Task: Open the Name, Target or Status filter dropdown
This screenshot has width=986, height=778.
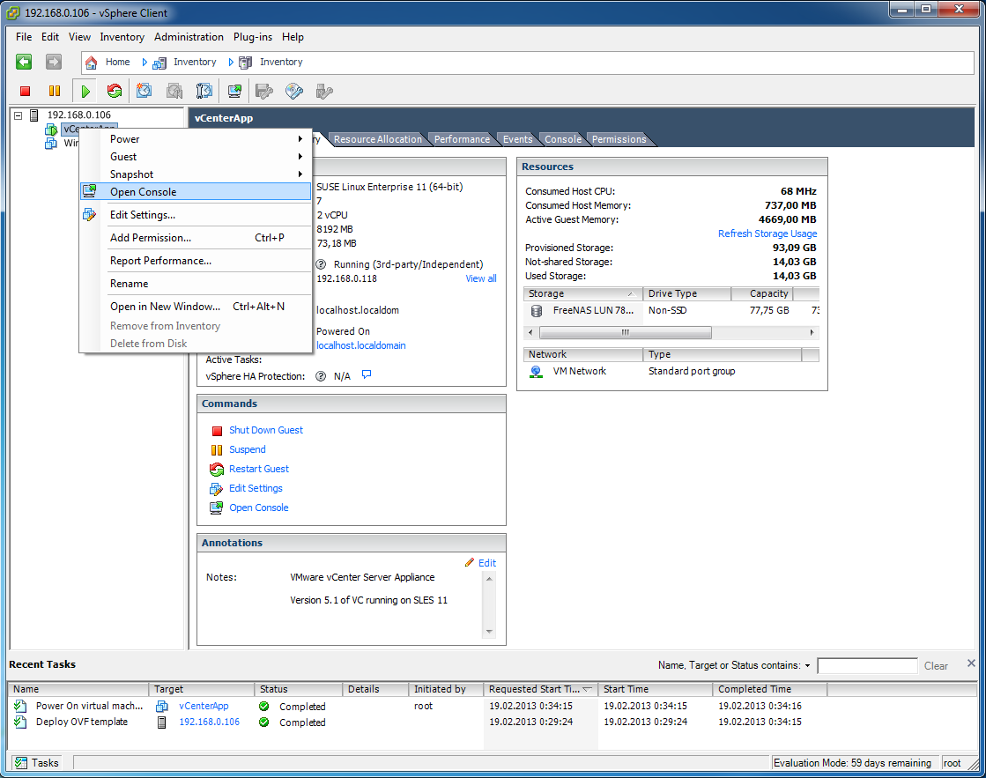Action: click(807, 665)
